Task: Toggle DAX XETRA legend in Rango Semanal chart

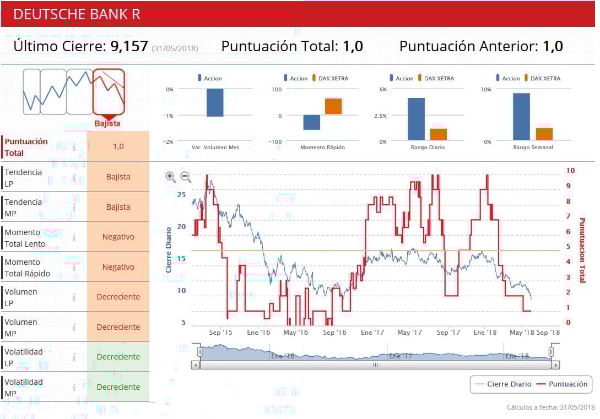Action: point(542,78)
